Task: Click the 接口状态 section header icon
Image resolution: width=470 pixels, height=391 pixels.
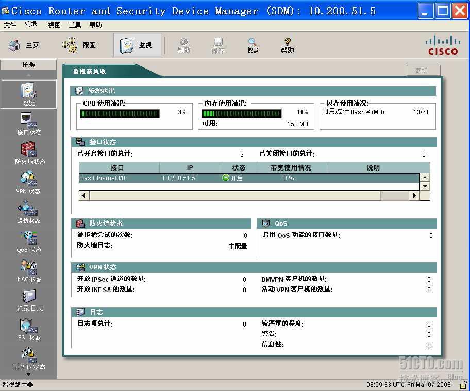Action: tap(80, 142)
